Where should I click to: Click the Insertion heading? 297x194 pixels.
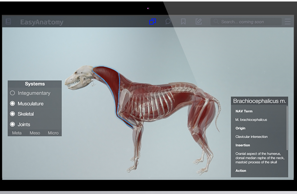point(243,145)
